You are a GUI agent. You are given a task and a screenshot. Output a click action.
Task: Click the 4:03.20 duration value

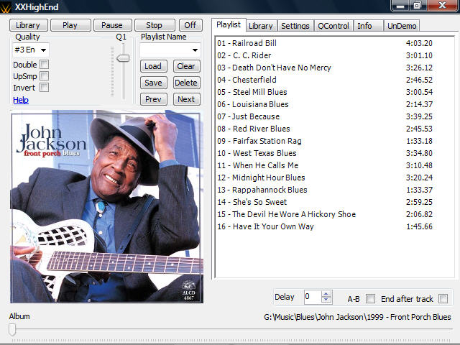[419, 43]
